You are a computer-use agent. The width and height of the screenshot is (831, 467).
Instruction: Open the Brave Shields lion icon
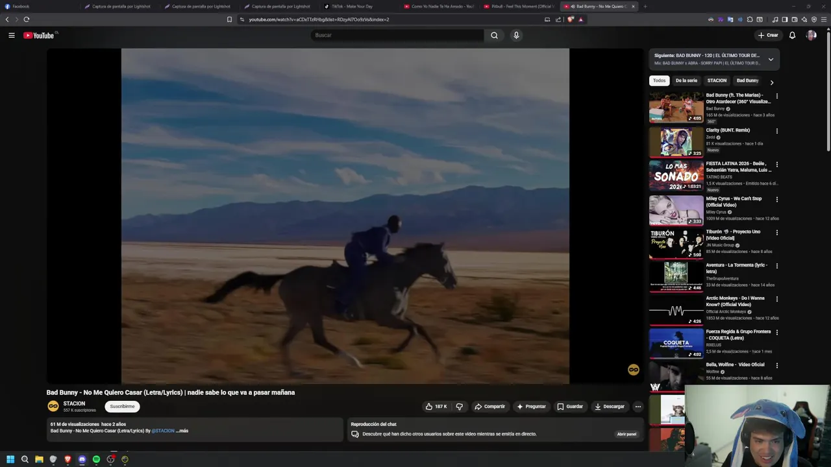click(571, 19)
